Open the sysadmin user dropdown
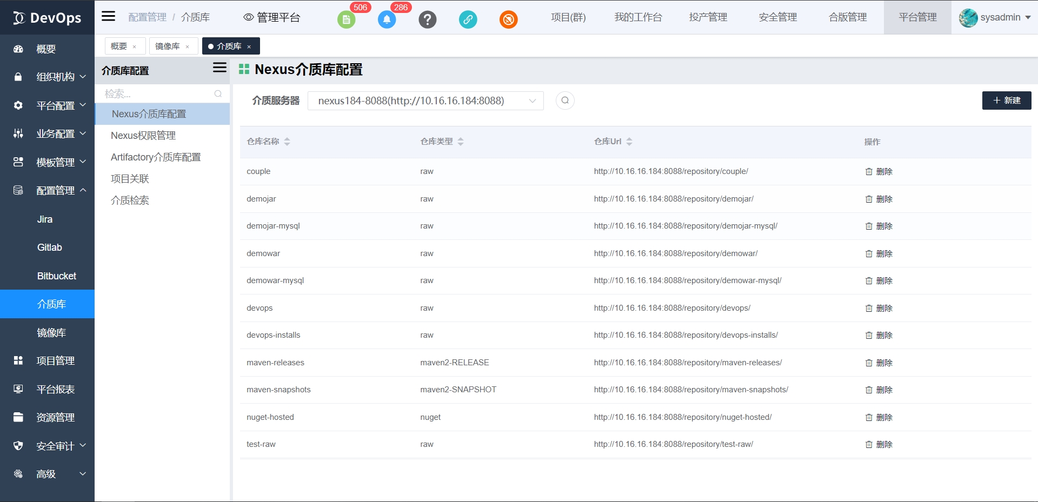1038x502 pixels. point(995,17)
